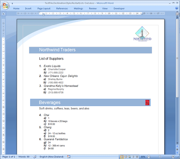The image size is (180, 159).
Task: Click English (New Zealand) language indicator
Action: (51, 157)
